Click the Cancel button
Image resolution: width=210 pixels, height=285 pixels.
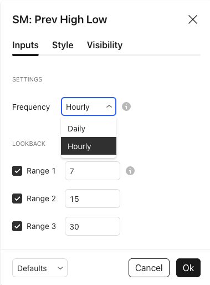click(149, 268)
